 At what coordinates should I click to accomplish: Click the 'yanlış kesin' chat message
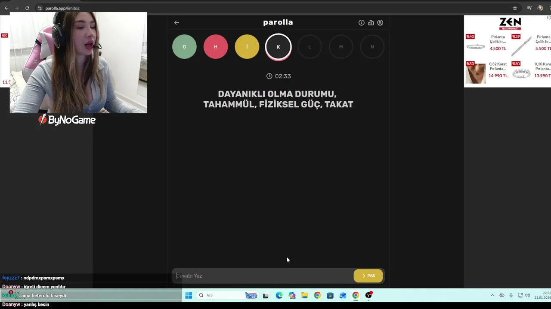25,304
